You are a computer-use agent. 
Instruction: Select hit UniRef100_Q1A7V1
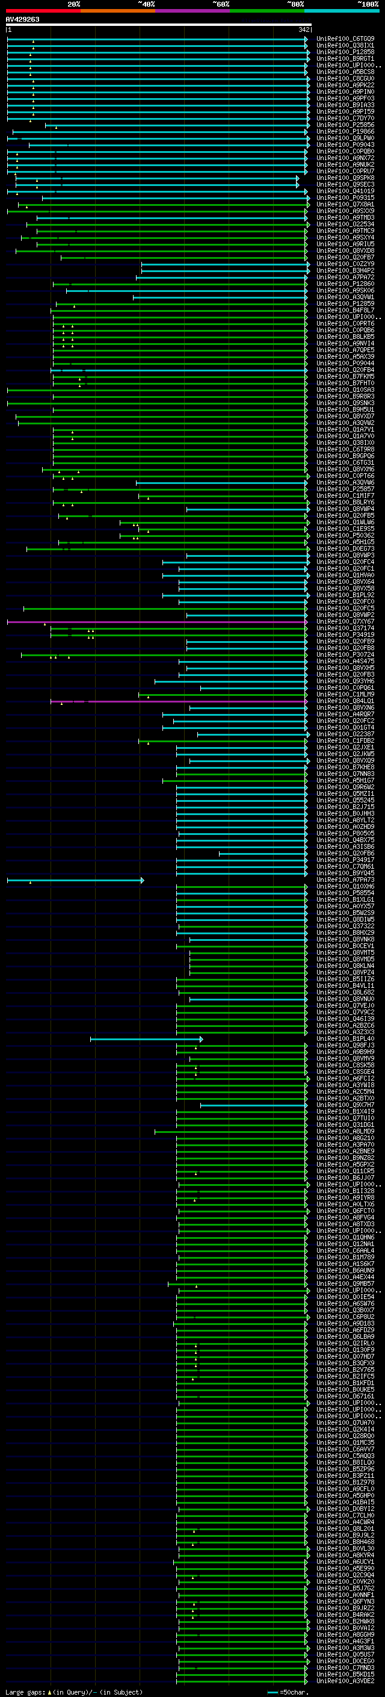345,430
